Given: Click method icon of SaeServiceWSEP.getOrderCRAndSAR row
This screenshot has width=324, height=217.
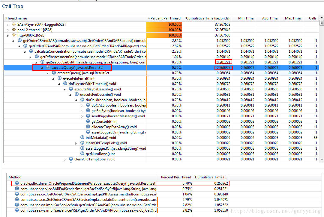Looking at the screenshot, I should 17,210.
